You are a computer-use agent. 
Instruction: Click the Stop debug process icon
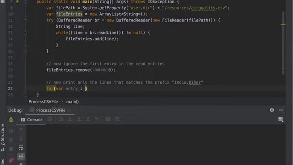(11, 149)
